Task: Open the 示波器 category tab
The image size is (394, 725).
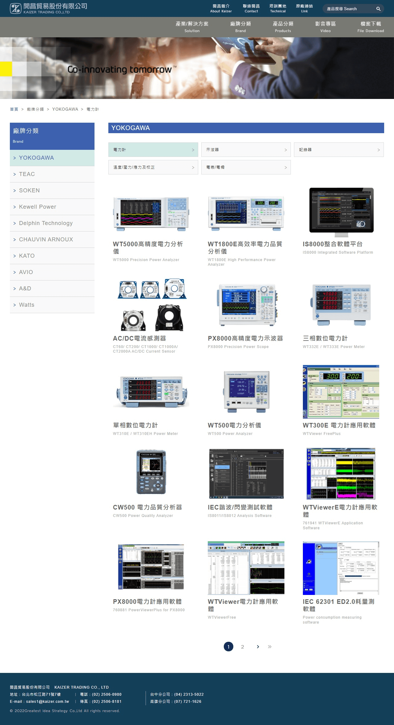Action: tap(246, 150)
